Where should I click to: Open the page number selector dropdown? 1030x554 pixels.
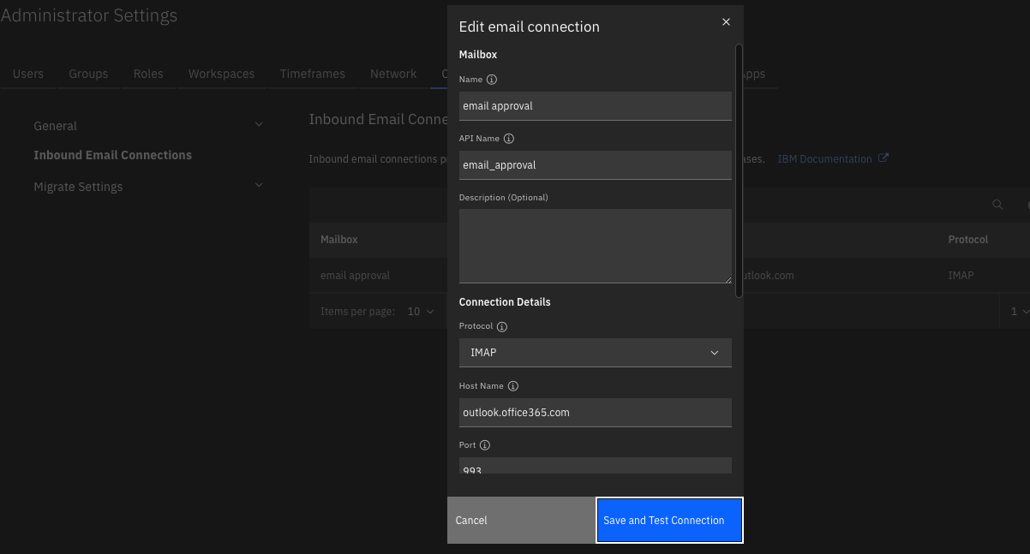click(x=1018, y=312)
